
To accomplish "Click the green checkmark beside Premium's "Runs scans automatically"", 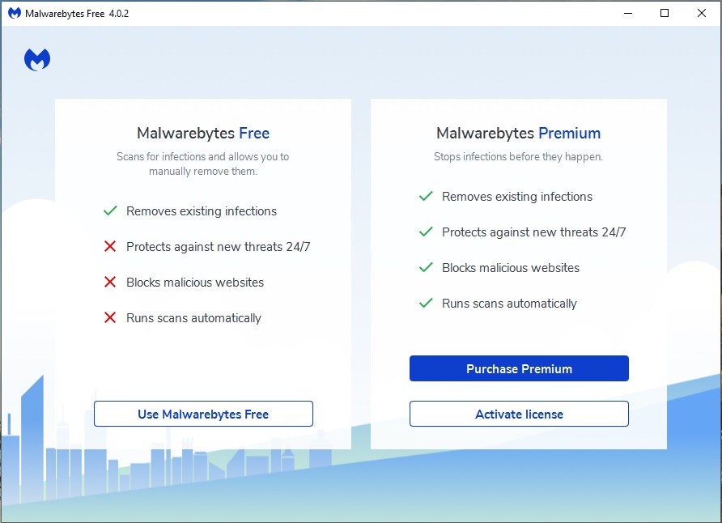I will pyautogui.click(x=426, y=304).
